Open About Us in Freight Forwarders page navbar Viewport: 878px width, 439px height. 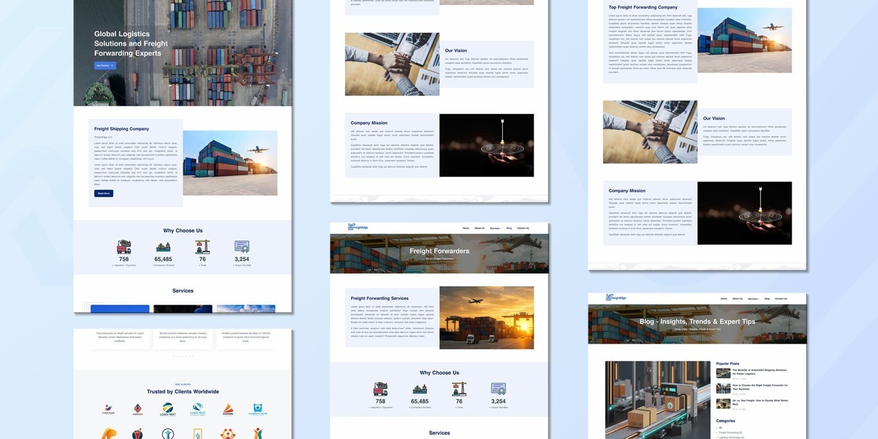click(x=479, y=228)
